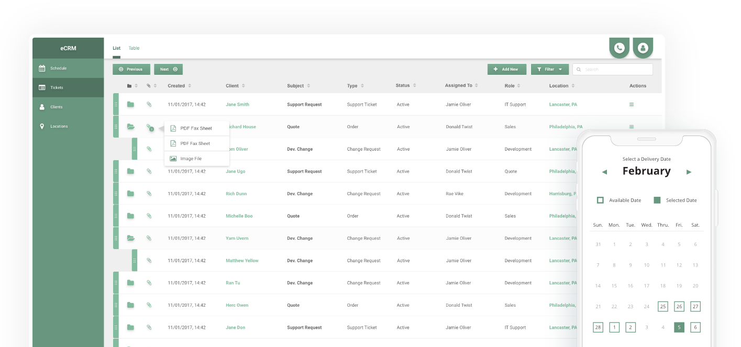Sort by the Location column
This screenshot has width=741, height=347.
coord(562,86)
